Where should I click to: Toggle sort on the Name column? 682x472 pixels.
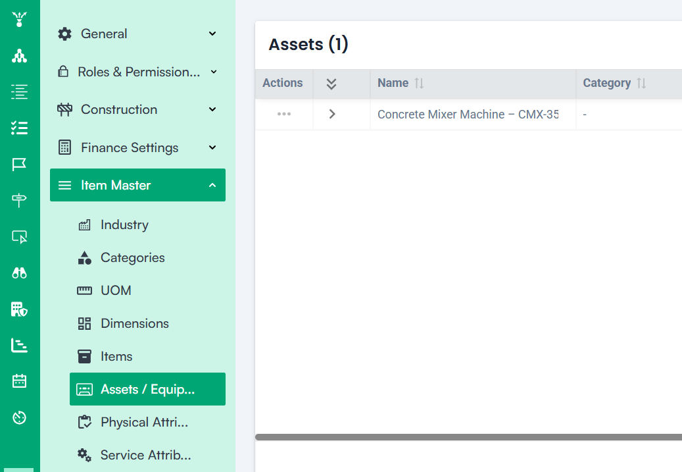(418, 83)
